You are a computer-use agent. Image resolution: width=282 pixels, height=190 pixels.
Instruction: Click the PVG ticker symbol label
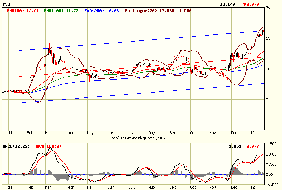6,4
